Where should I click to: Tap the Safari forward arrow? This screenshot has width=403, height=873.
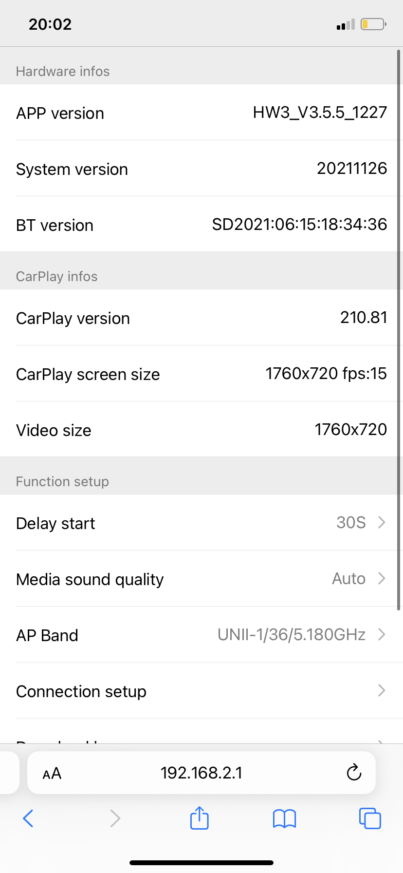click(115, 818)
